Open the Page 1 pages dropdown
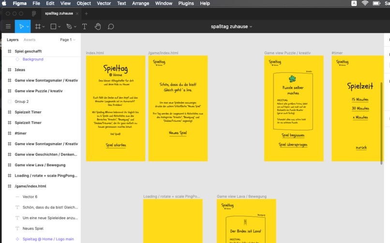 (x=68, y=40)
